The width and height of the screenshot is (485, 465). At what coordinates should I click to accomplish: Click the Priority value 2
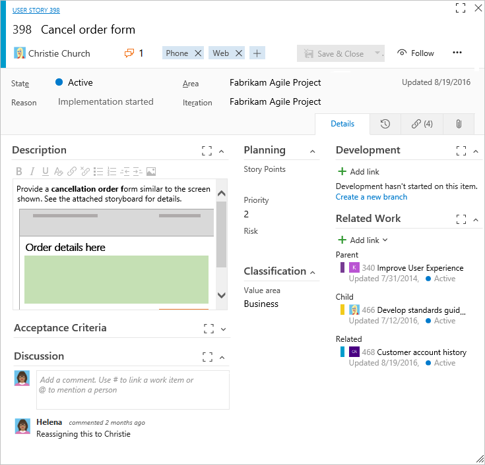[246, 214]
